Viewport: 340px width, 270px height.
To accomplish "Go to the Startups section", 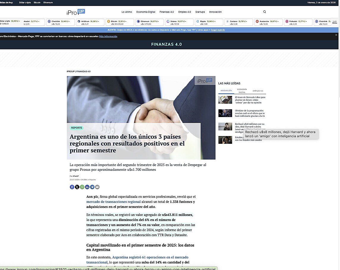I will click(200, 12).
